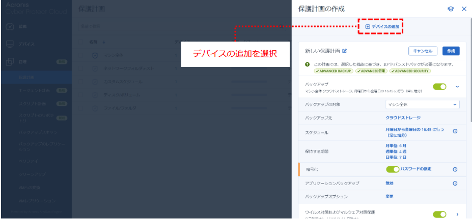The image size is (472, 219).
Task: Close the 保護計画の作成 panel with X
Action: click(464, 9)
